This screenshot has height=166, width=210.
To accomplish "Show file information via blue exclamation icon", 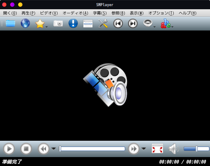I will tap(73, 23).
